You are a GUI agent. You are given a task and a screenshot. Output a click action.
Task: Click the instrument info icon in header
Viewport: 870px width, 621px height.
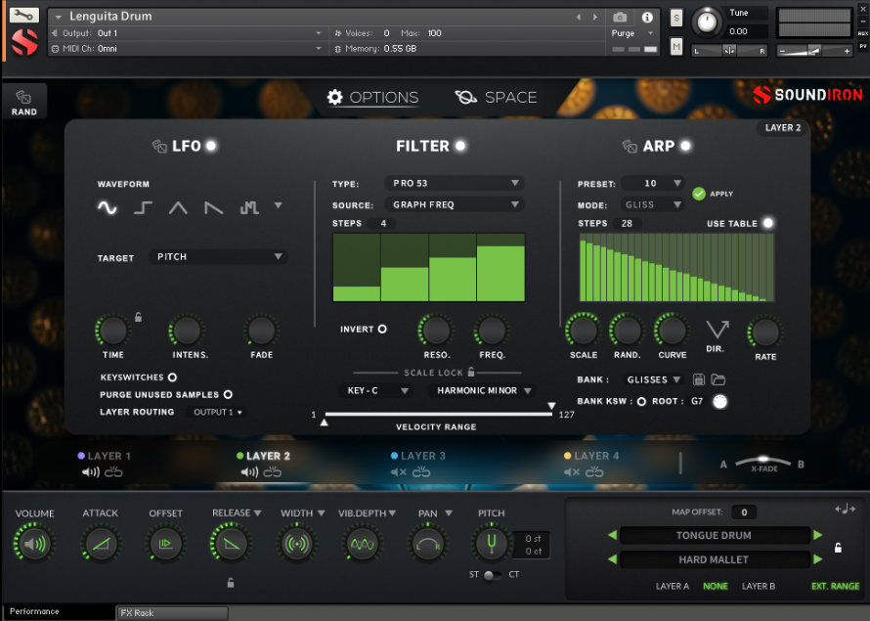[648, 16]
